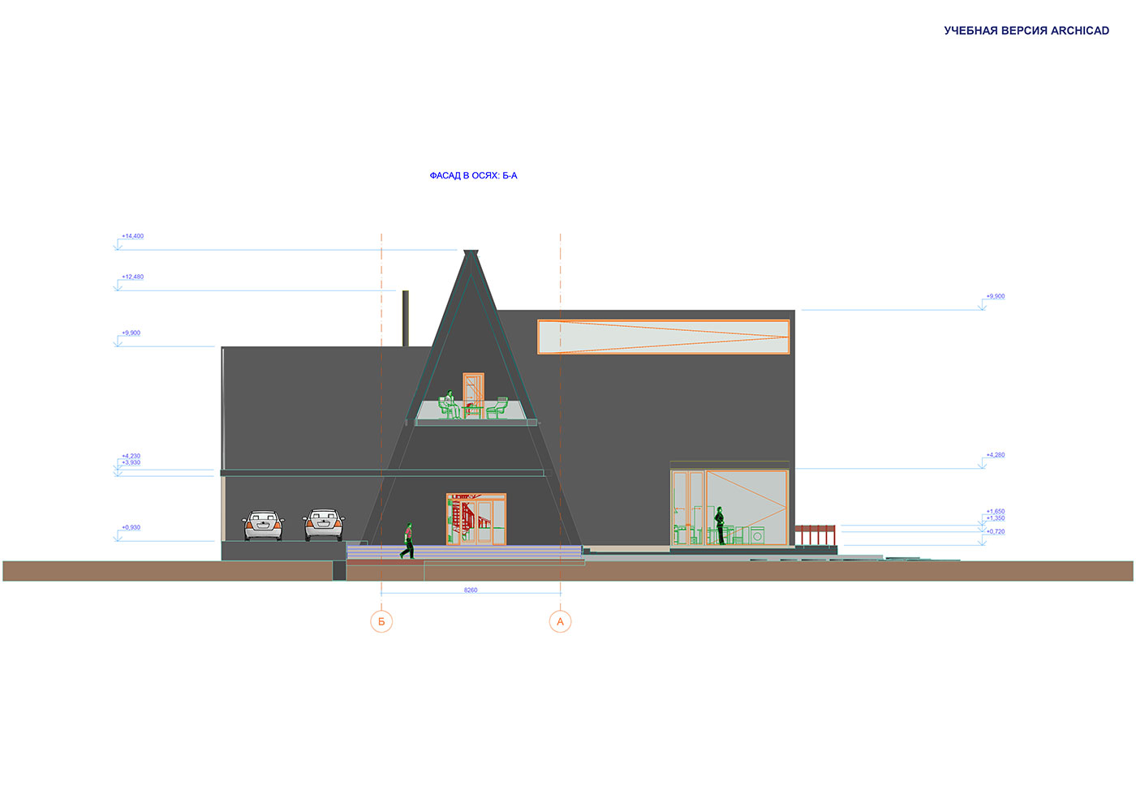Click the +0,930 elevation marker on left

[x=131, y=528]
